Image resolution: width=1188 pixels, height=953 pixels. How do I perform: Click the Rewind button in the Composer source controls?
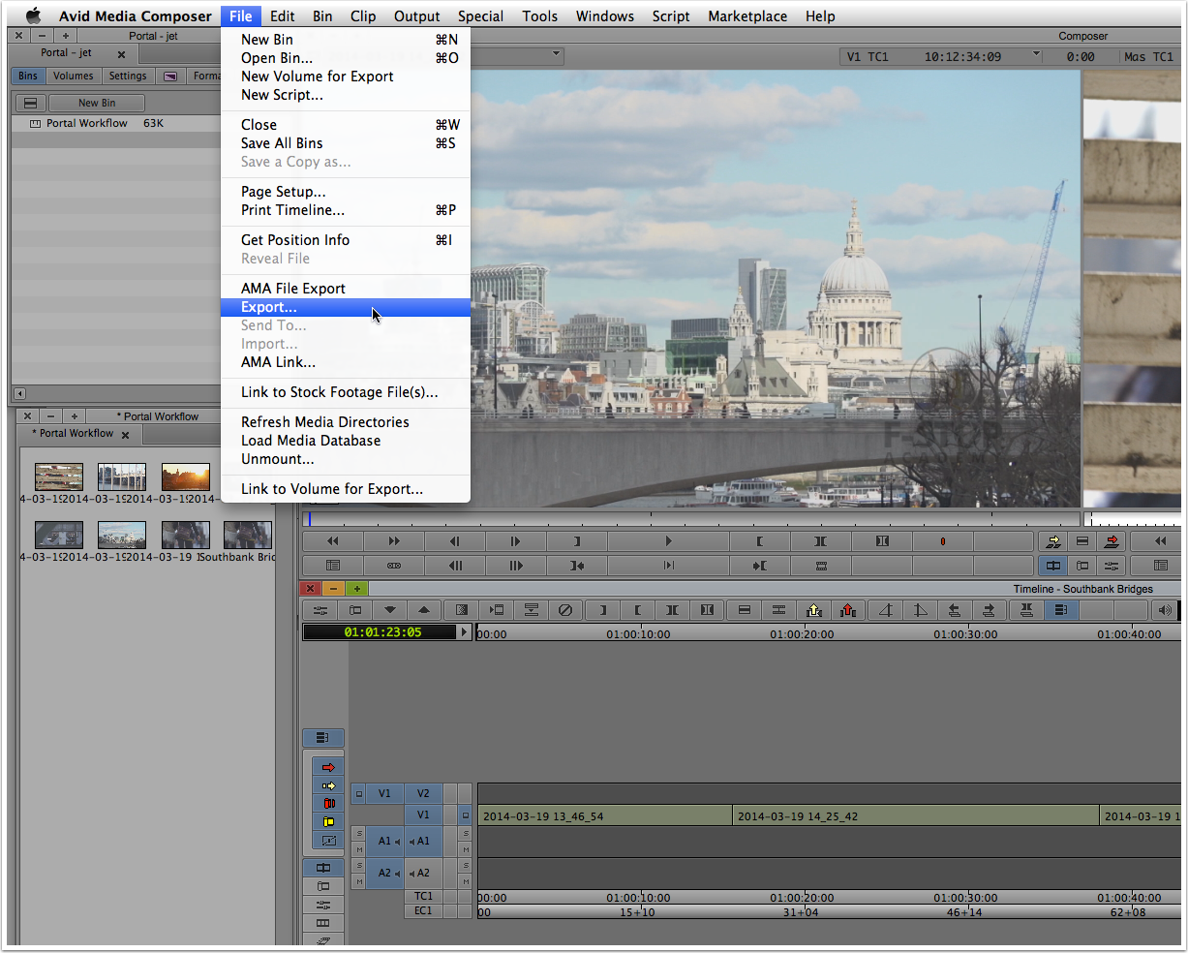[333, 541]
